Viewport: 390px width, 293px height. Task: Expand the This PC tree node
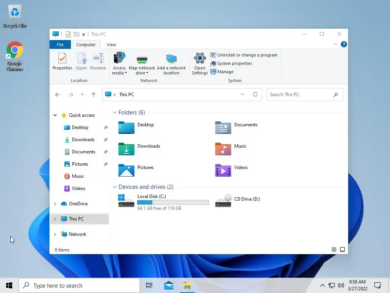55,219
